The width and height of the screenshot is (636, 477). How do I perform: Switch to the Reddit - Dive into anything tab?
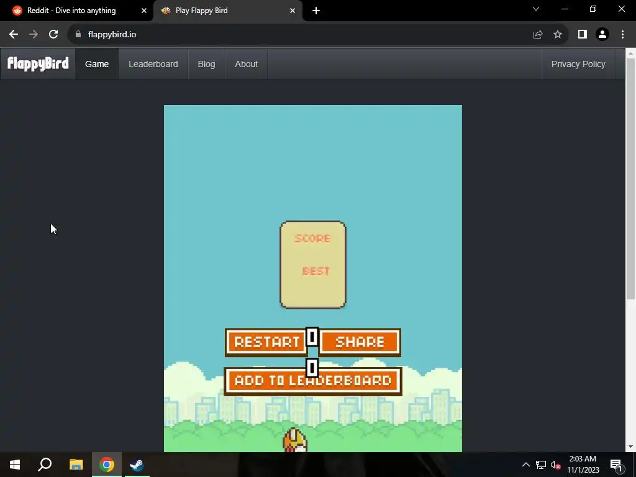point(76,11)
